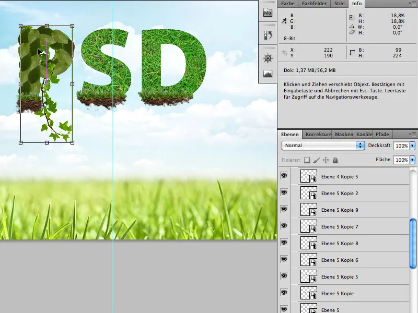This screenshot has width=418, height=313.
Task: Select layer name Ebene 5 Kopie 8
Action: coord(340,243)
